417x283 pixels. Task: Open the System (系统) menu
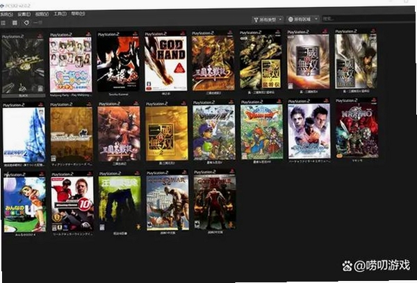6,15
